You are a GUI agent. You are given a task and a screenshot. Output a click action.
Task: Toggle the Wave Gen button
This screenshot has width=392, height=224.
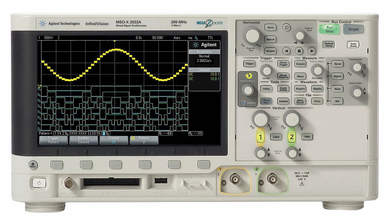266,101
